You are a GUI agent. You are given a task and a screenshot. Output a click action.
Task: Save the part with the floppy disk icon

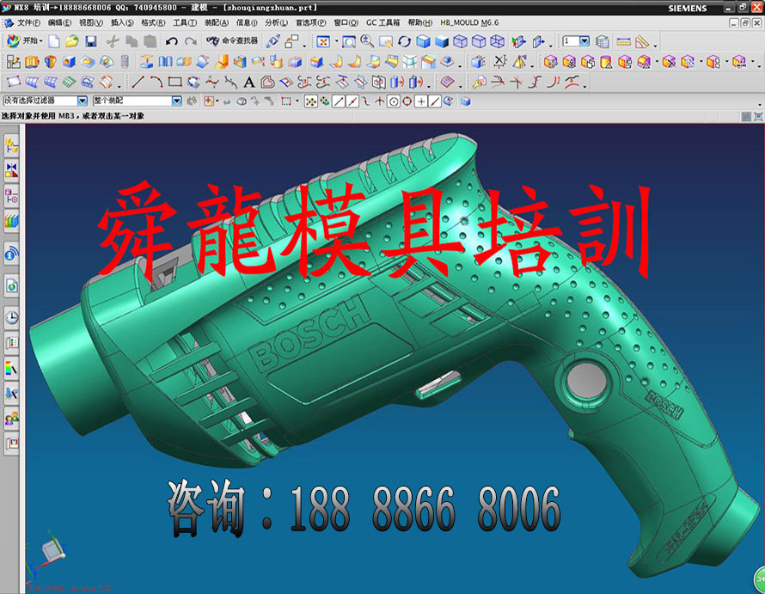click(91, 41)
